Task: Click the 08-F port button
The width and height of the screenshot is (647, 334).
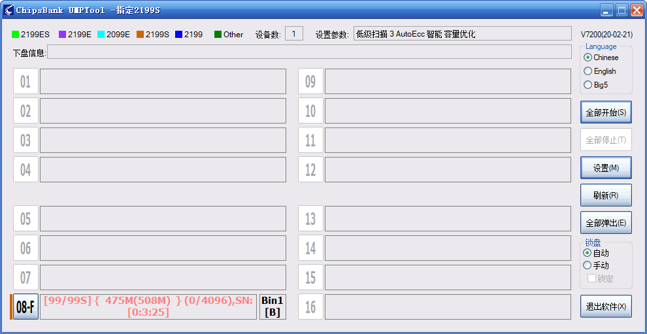Action: [x=25, y=307]
